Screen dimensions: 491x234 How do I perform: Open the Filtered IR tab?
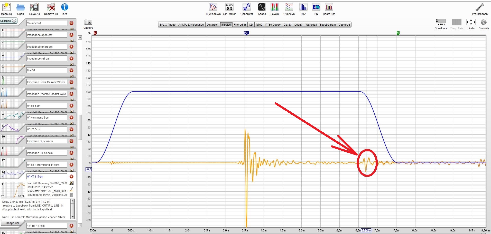coord(240,25)
